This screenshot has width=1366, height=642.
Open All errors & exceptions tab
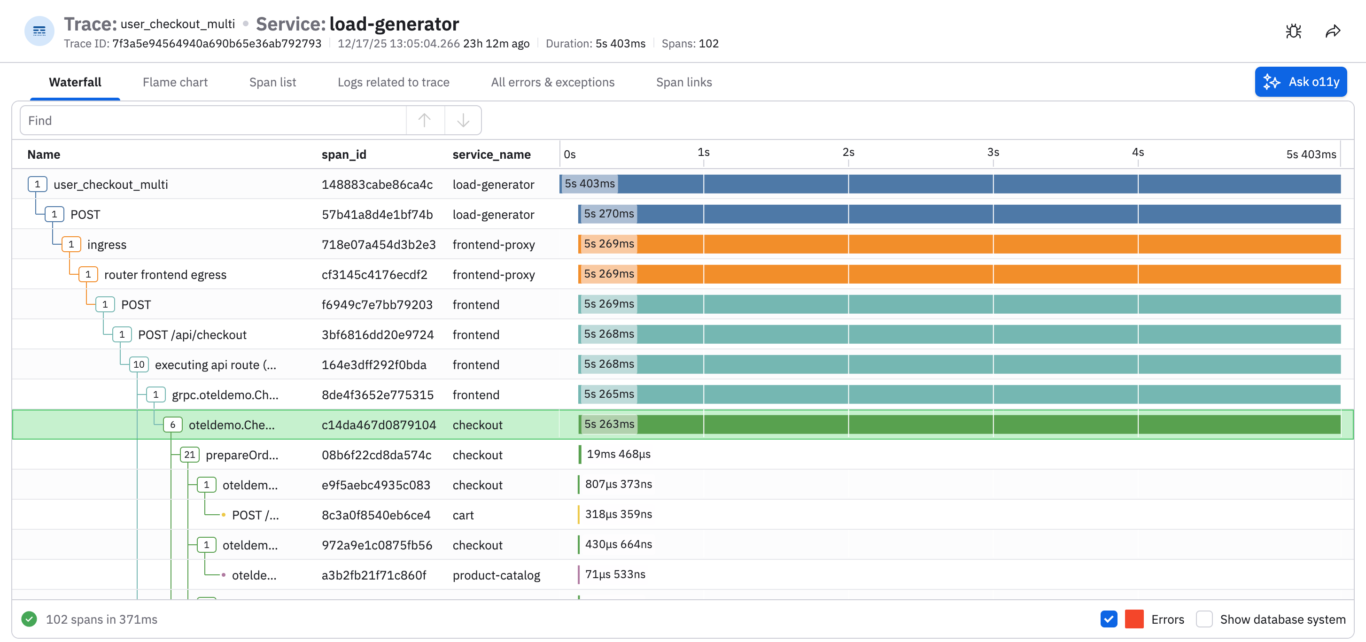tap(552, 82)
